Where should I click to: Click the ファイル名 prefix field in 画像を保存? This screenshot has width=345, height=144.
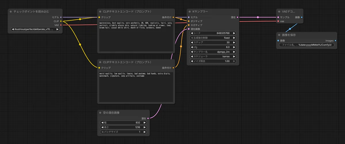pyautogui.click(x=306, y=45)
